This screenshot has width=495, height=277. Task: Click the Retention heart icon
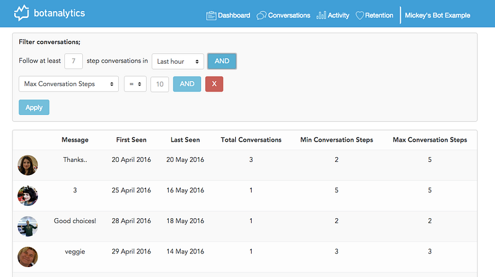pos(360,15)
